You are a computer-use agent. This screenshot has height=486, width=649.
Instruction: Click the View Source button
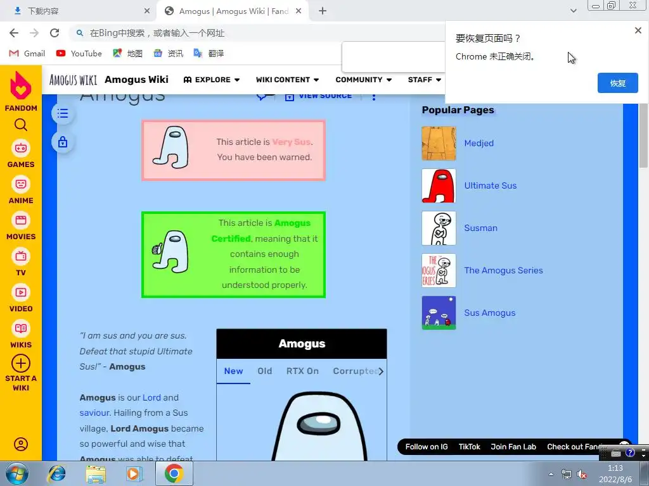tap(318, 96)
